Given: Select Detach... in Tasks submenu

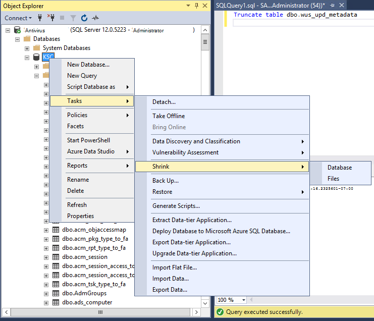Looking at the screenshot, I should [x=222, y=102].
